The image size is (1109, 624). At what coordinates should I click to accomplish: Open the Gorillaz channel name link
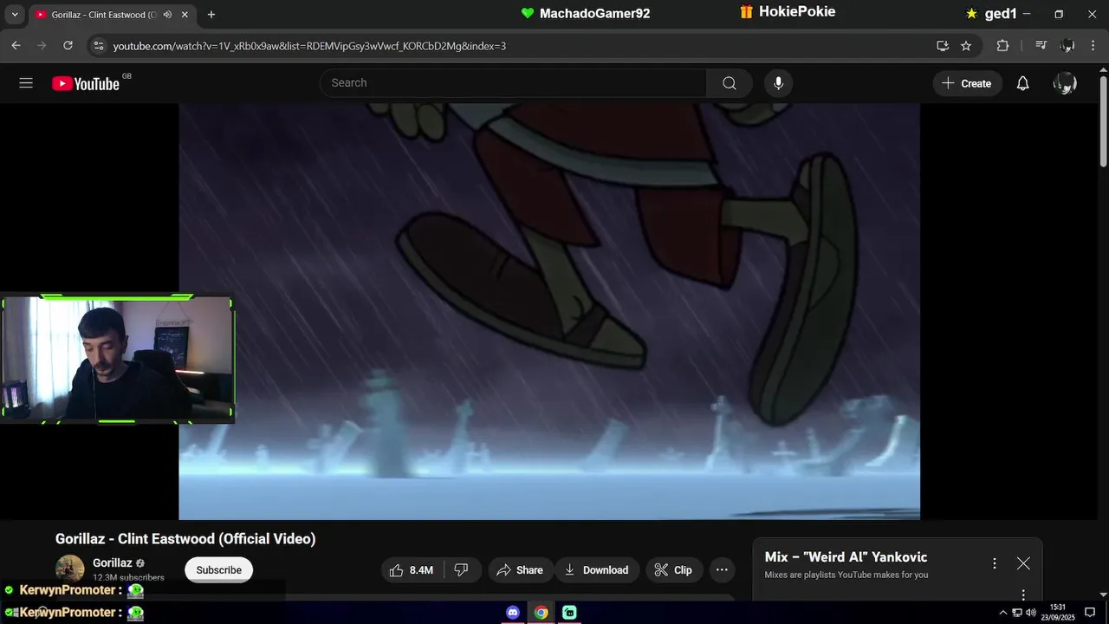tap(113, 562)
